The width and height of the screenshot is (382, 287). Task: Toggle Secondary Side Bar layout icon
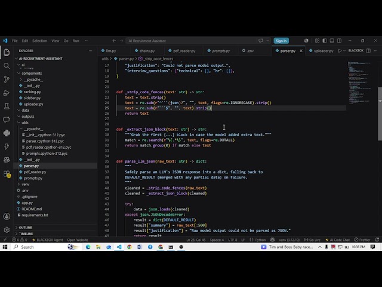339,41
